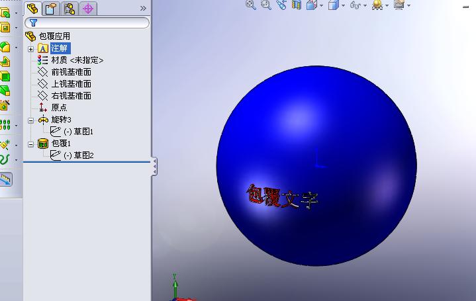This screenshot has width=476, height=301.
Task: Expand the manager panel tabs with the double chevron
Action: pos(143,8)
